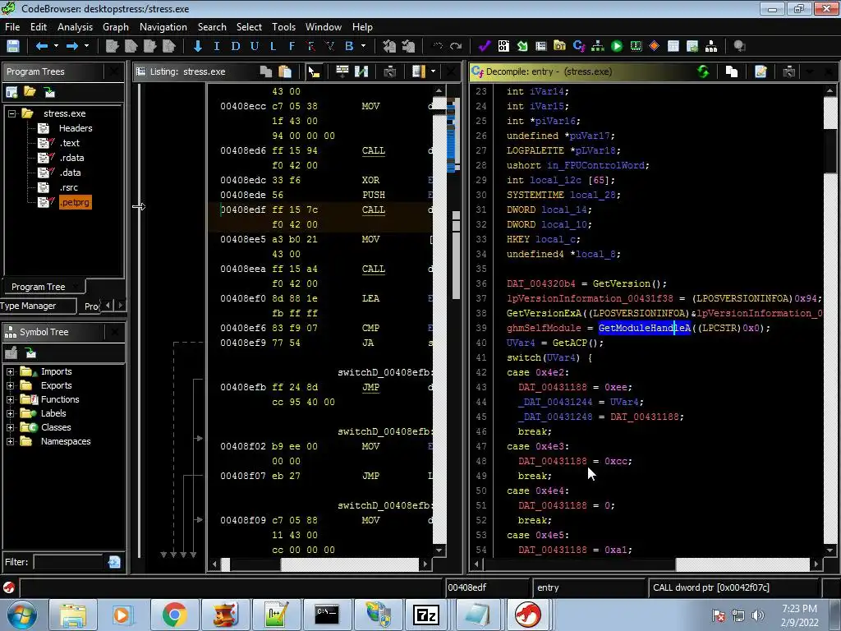Collapse the stress.exe tree node
Image resolution: width=841 pixels, height=631 pixels.
click(x=11, y=113)
